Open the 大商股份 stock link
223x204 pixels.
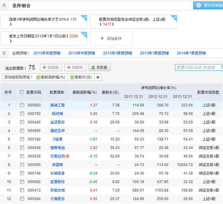tap(58, 199)
